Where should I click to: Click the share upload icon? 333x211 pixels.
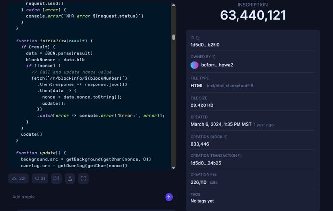70,178
